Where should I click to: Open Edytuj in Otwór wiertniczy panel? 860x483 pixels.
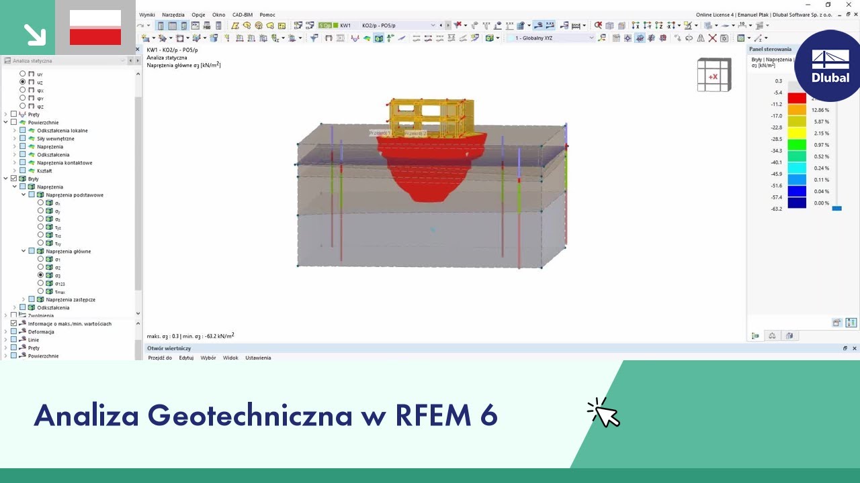click(x=186, y=358)
